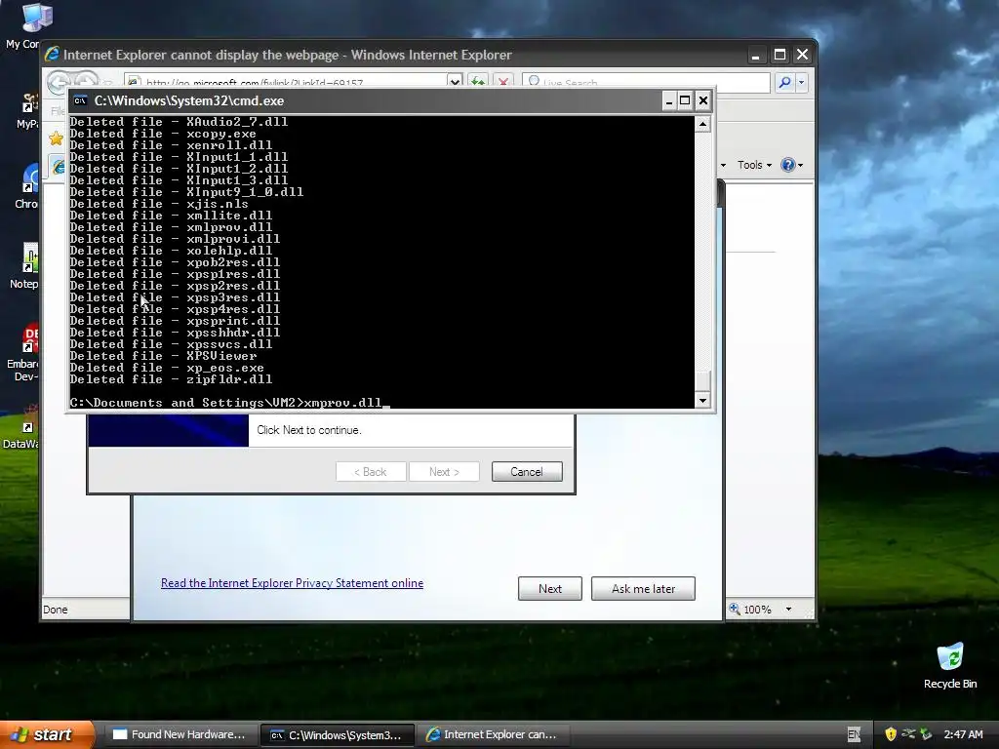Click Next in the IE setup dialog
This screenshot has height=749, width=999.
[x=550, y=588]
